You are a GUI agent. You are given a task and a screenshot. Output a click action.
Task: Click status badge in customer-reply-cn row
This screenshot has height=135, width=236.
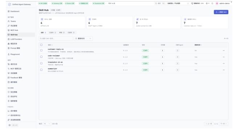[145, 50]
